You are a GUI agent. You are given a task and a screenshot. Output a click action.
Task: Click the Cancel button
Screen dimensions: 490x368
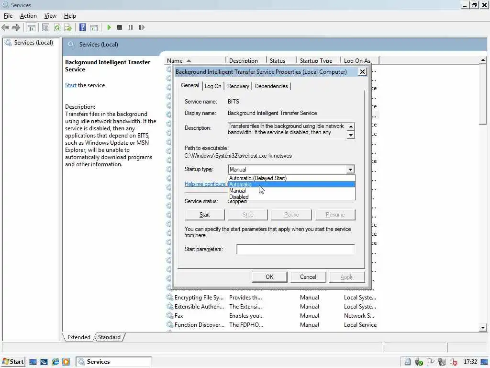(x=308, y=277)
